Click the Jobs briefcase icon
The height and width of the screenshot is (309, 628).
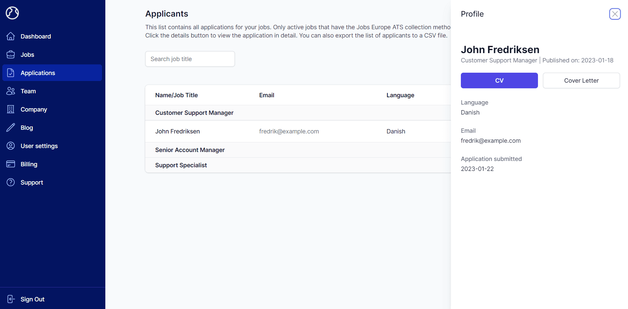tap(11, 54)
